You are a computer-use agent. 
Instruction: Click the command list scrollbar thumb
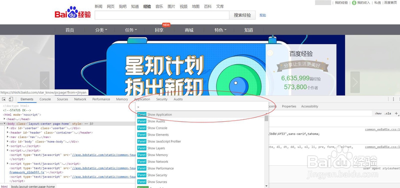[266, 118]
